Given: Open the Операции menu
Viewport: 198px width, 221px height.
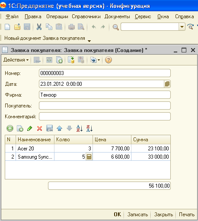Looking at the screenshot, I should [x=57, y=16].
